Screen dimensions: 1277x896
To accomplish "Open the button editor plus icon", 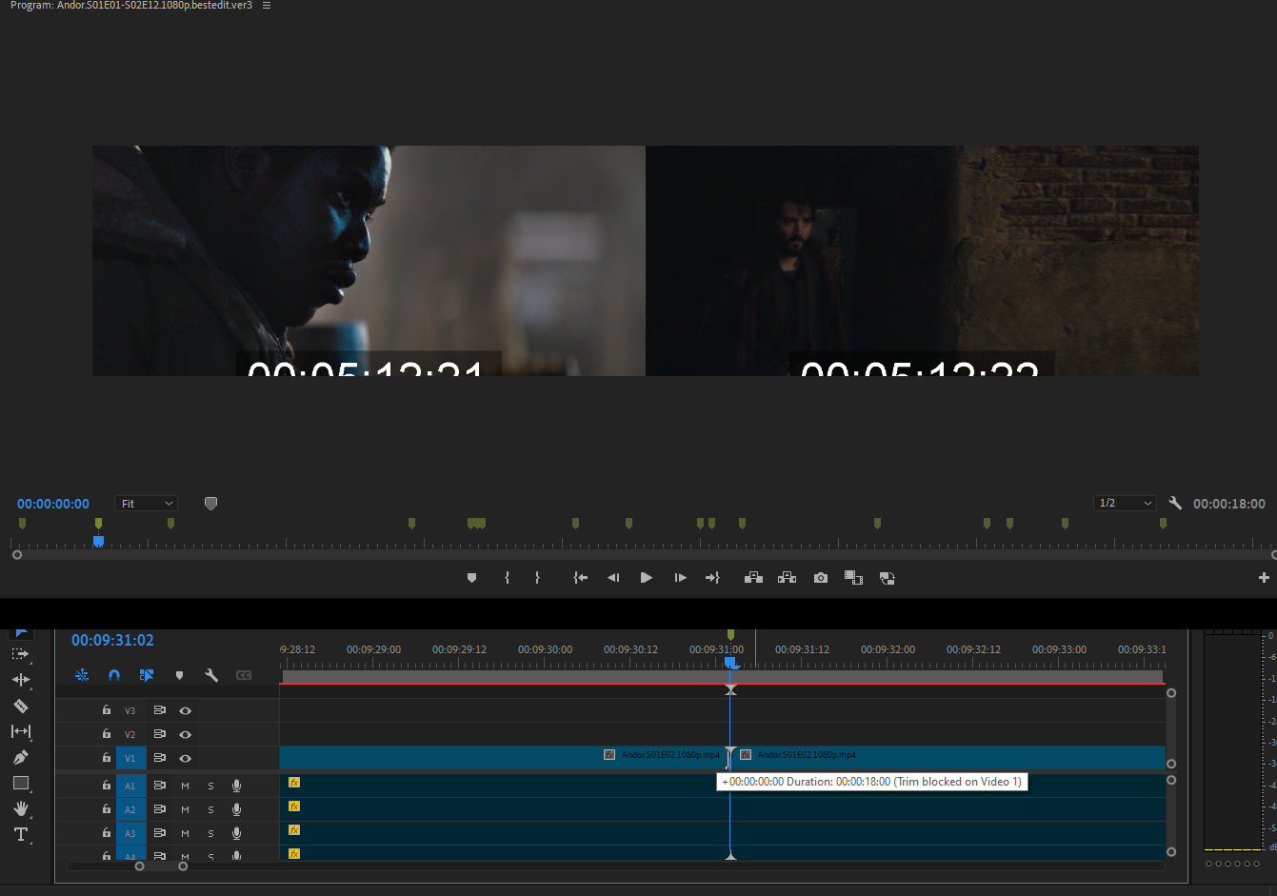I will coord(1264,578).
